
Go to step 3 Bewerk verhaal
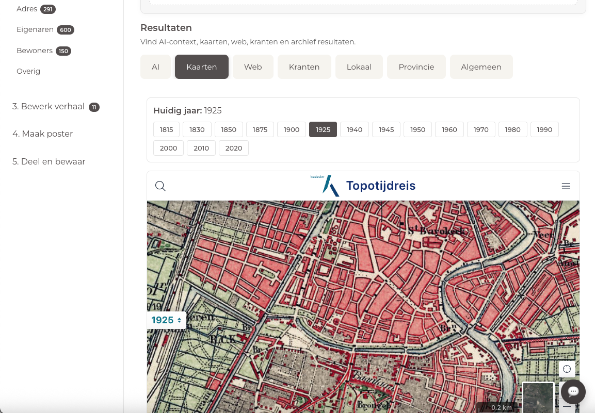(49, 107)
